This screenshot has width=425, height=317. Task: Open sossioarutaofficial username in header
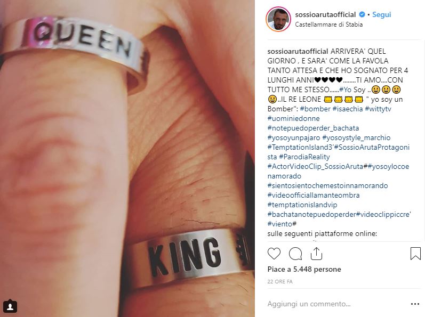(x=325, y=14)
